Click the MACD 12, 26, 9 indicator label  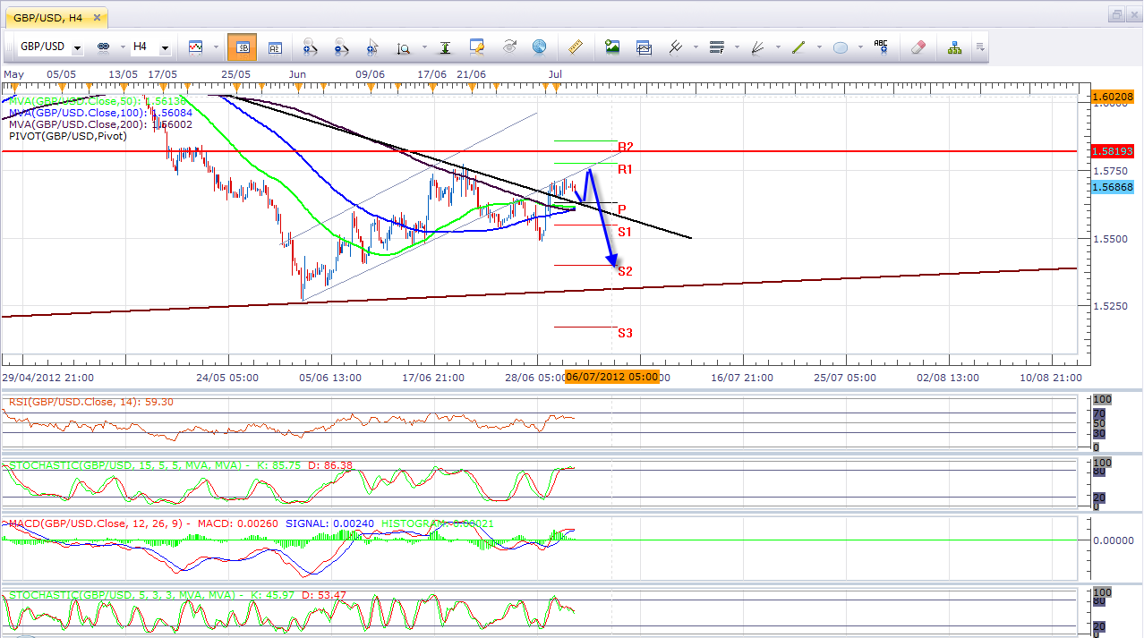[251, 523]
